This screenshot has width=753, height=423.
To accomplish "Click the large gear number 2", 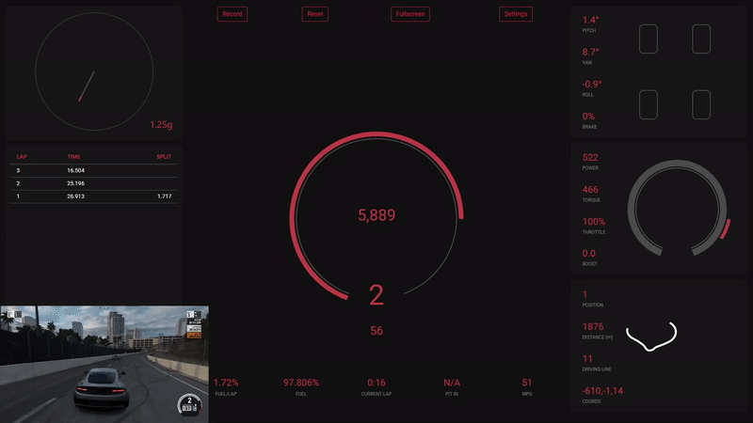I will pyautogui.click(x=376, y=296).
